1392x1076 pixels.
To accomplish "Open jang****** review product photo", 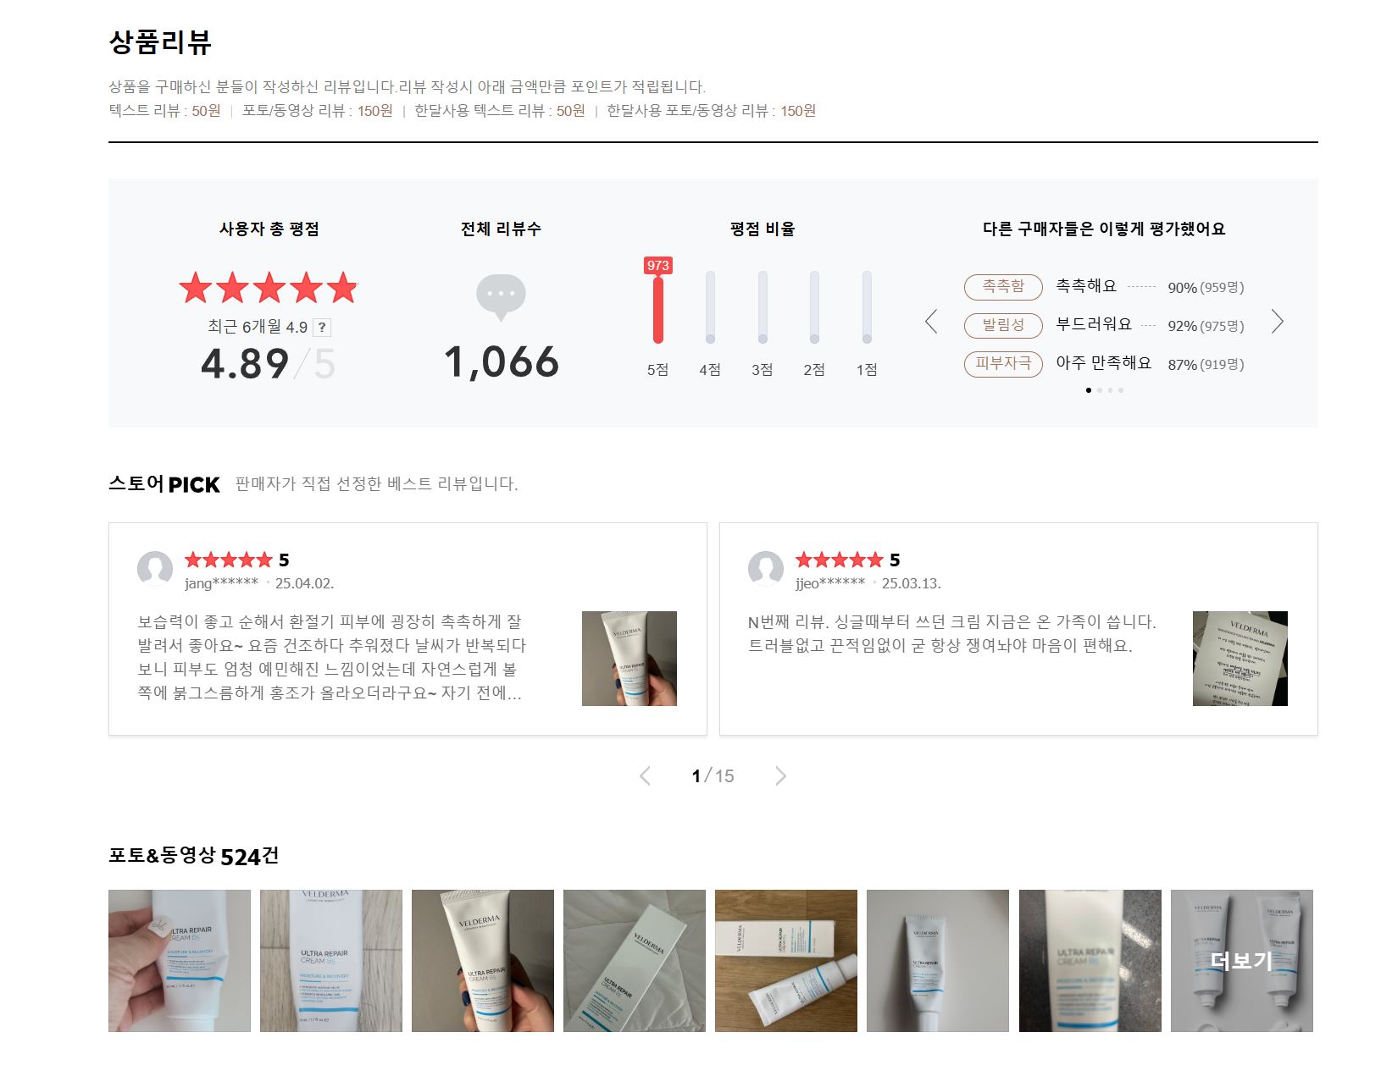I will tap(629, 659).
